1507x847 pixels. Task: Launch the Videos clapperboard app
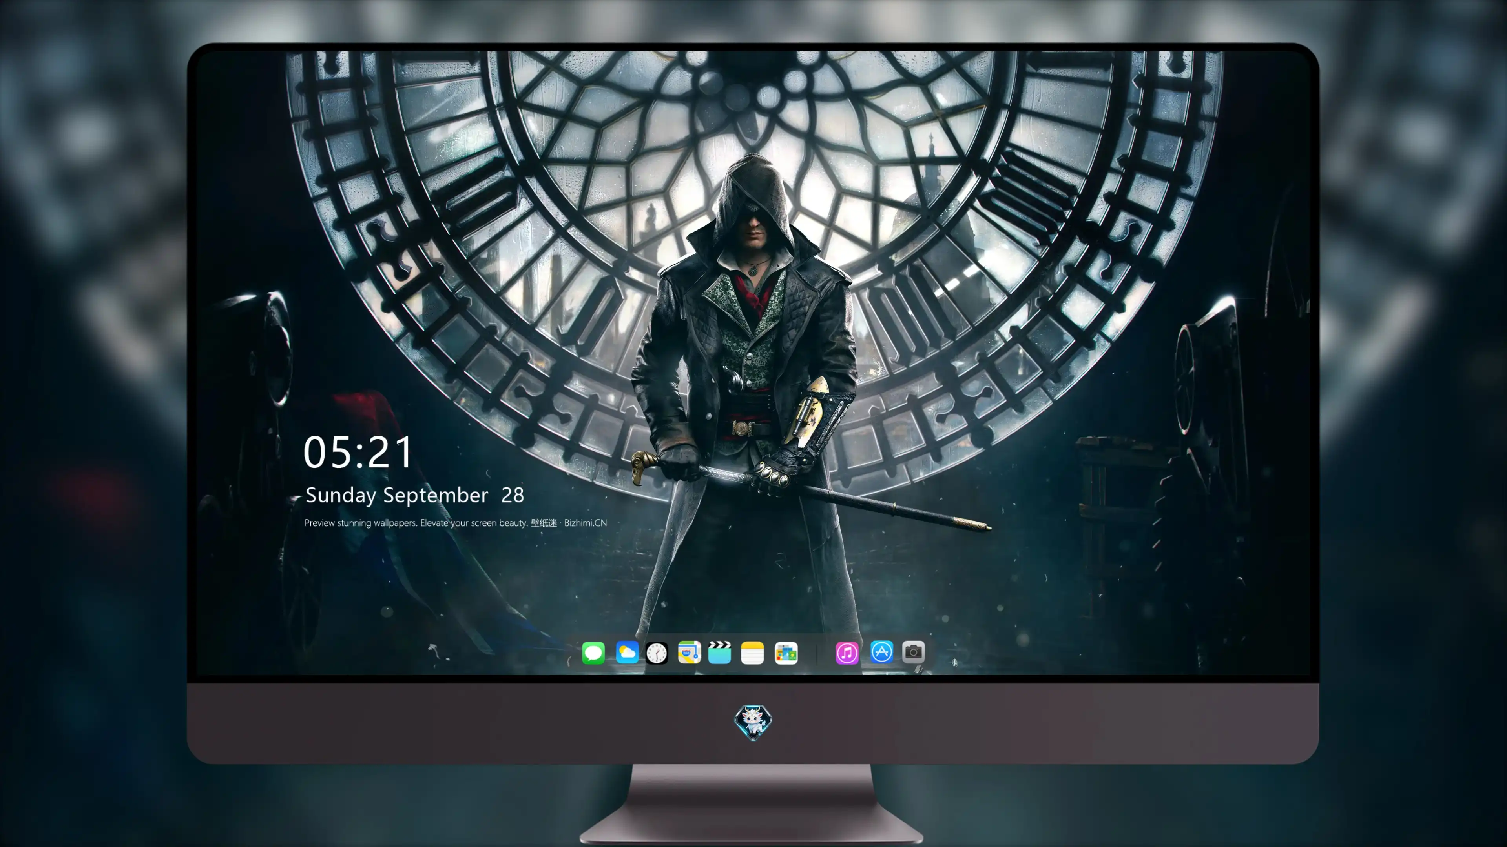click(720, 653)
